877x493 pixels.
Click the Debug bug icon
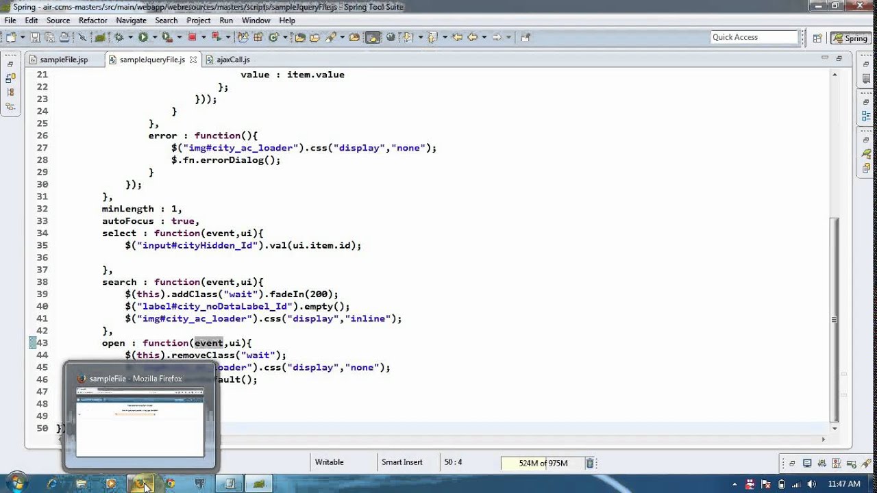click(119, 37)
